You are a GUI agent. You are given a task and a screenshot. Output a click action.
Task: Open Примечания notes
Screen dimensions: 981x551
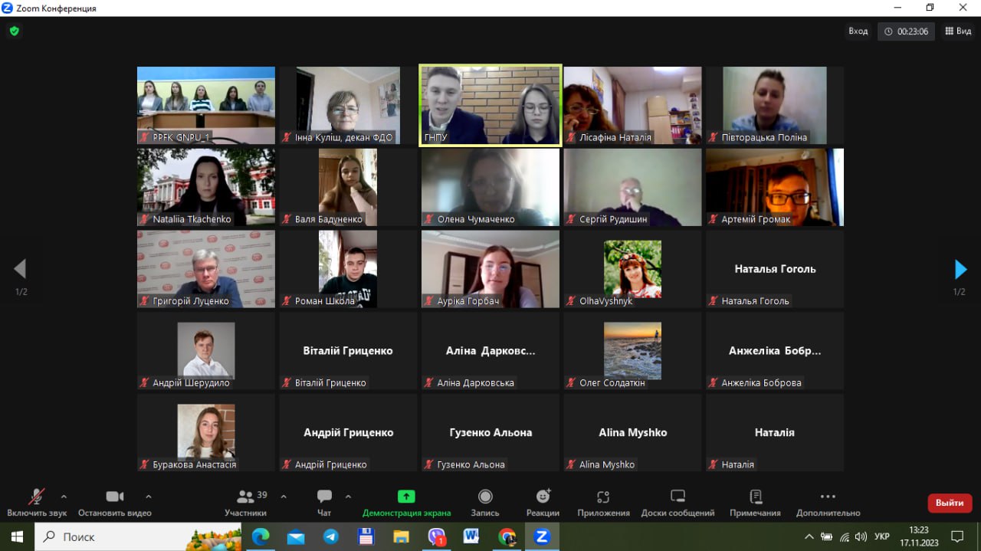755,503
